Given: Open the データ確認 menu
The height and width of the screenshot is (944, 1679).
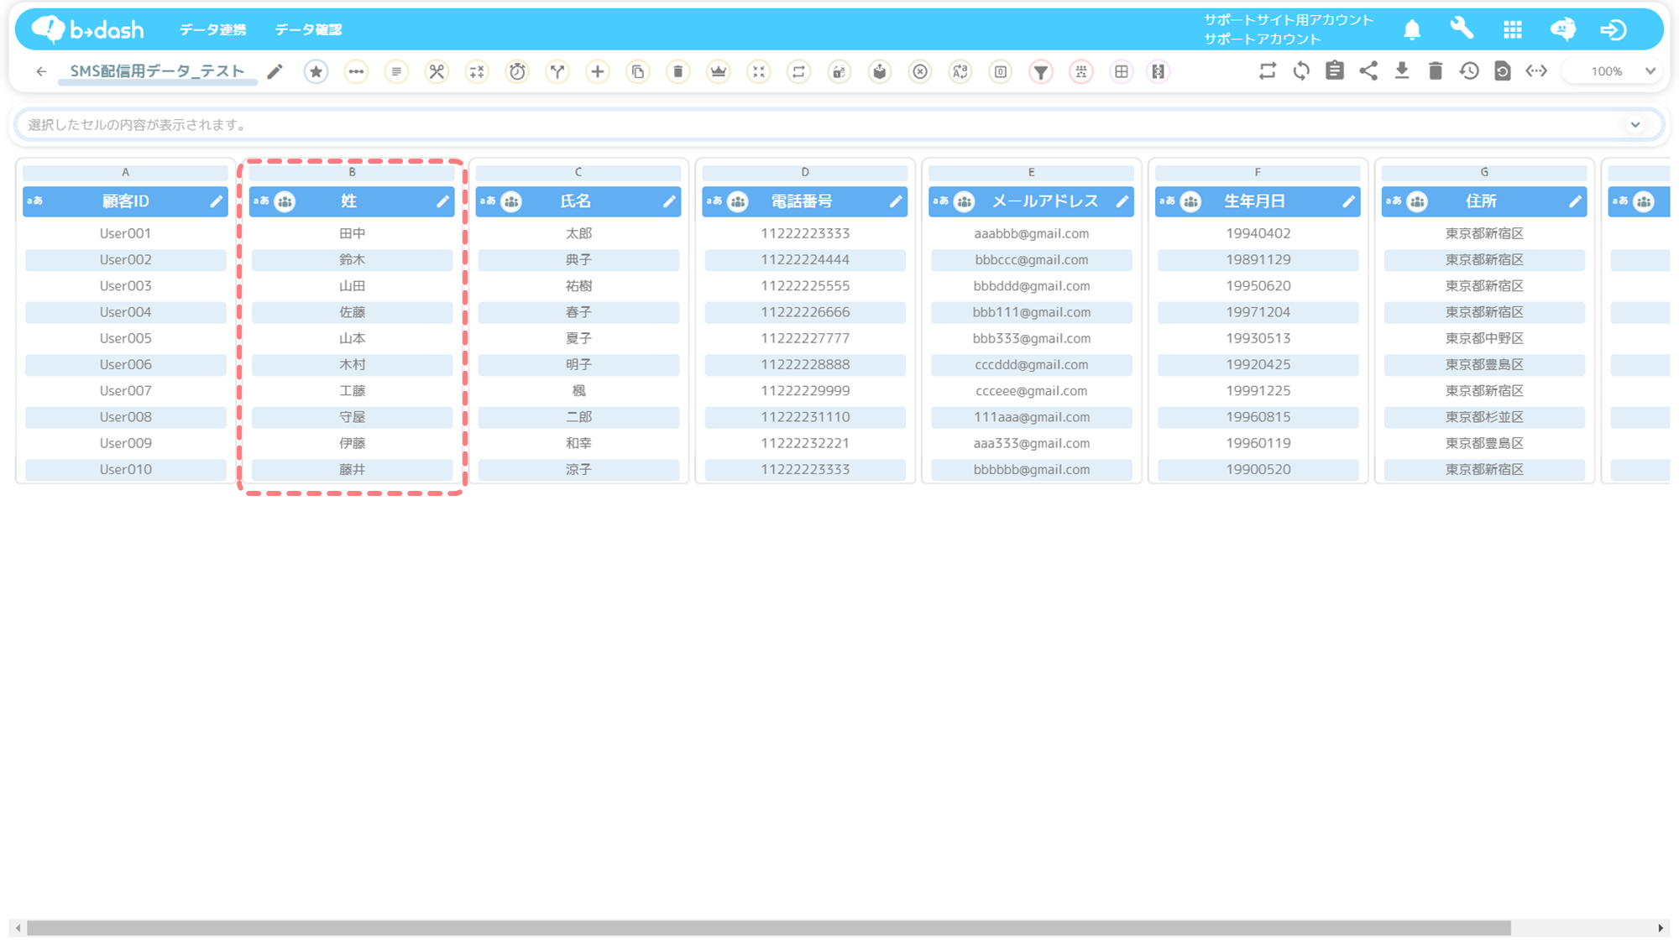Looking at the screenshot, I should pos(308,30).
